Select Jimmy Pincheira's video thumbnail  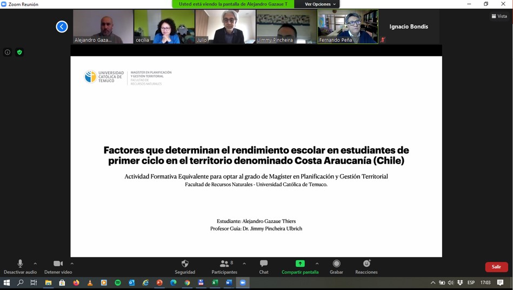(287, 27)
